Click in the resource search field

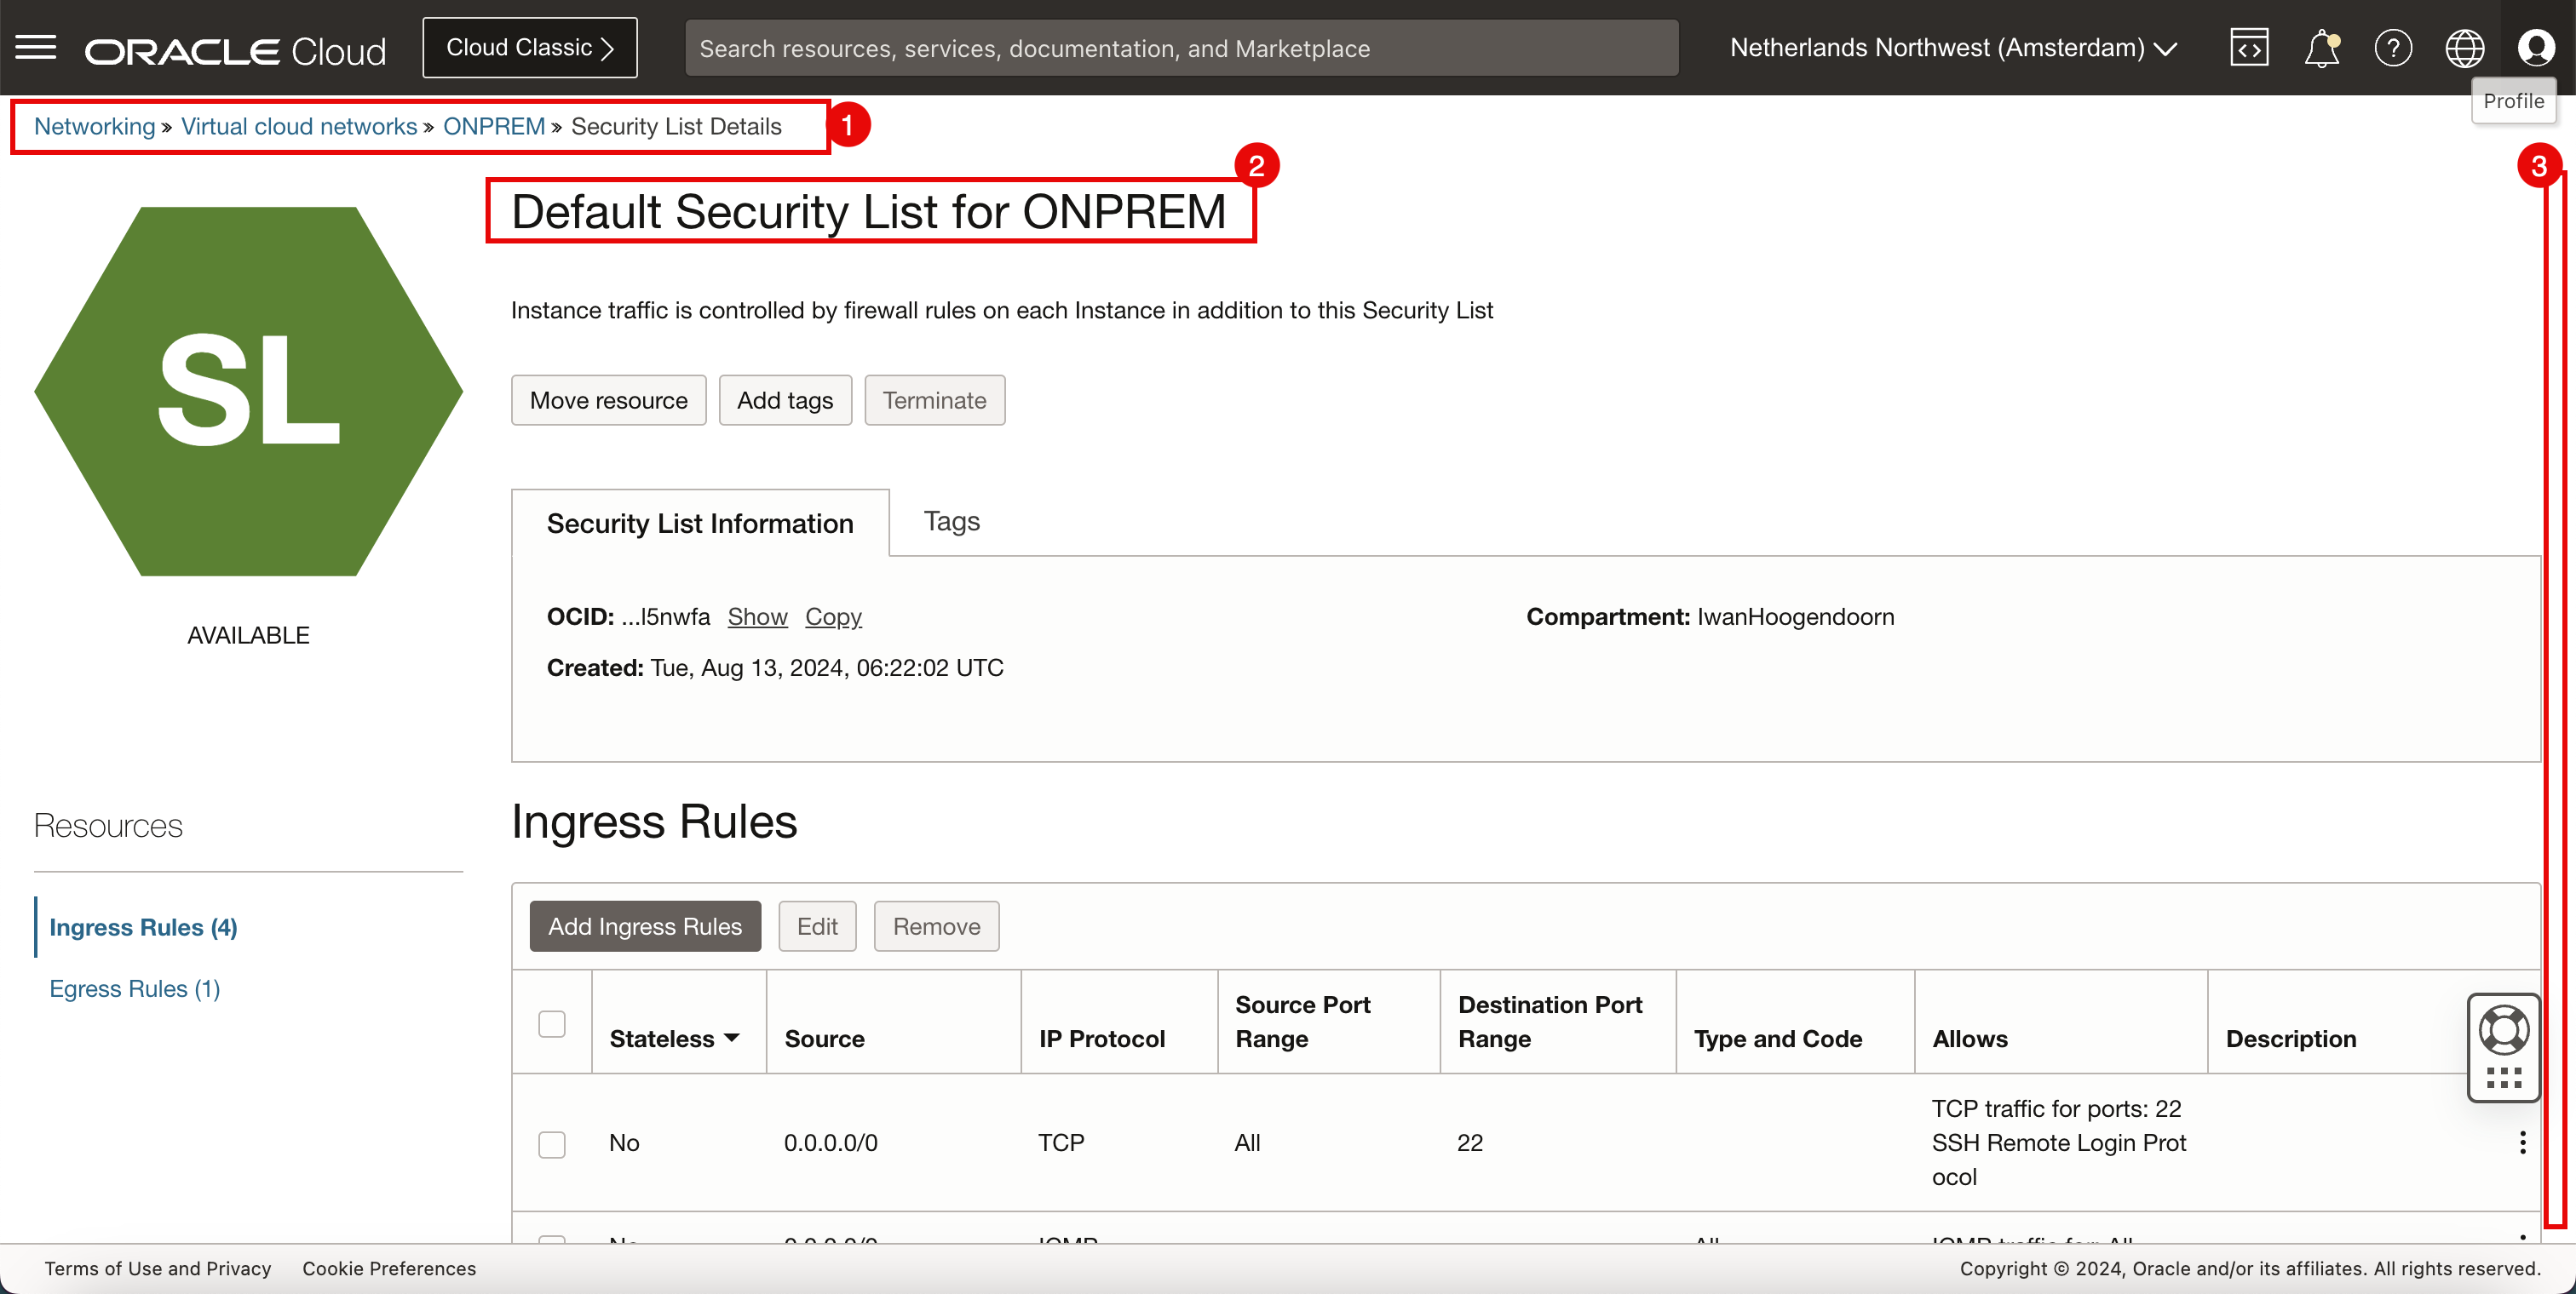[x=1180, y=47]
